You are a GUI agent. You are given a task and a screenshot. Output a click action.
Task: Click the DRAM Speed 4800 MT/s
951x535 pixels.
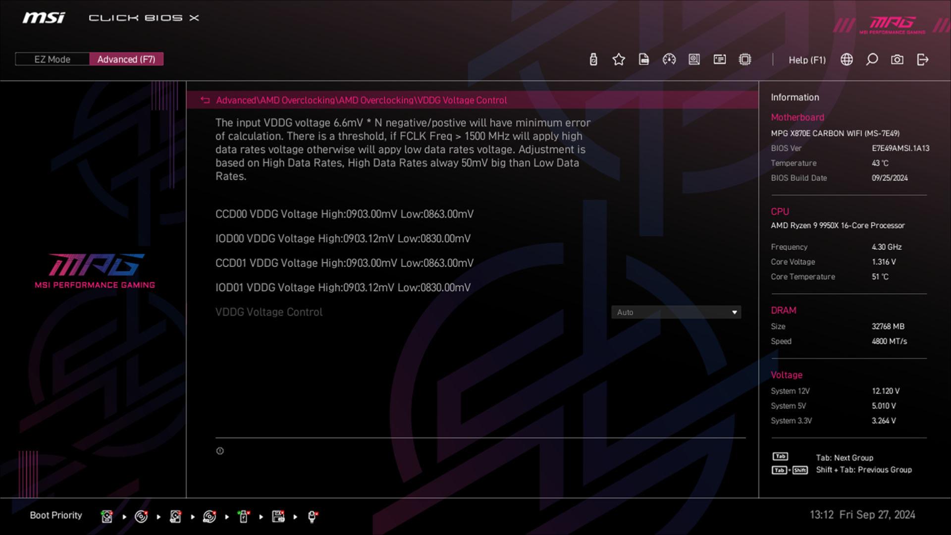[889, 341]
